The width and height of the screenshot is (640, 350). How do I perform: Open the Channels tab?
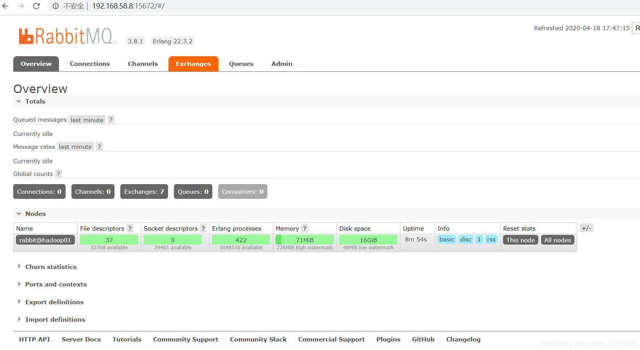pyautogui.click(x=143, y=64)
